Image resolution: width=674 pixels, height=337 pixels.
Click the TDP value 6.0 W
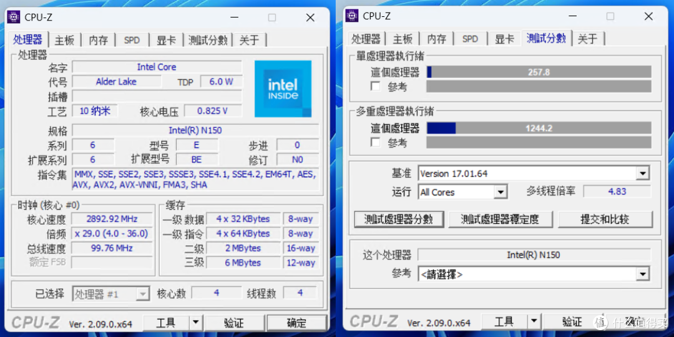(x=222, y=81)
